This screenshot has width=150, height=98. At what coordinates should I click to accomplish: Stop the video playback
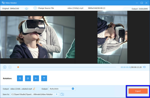[x=10, y=67]
